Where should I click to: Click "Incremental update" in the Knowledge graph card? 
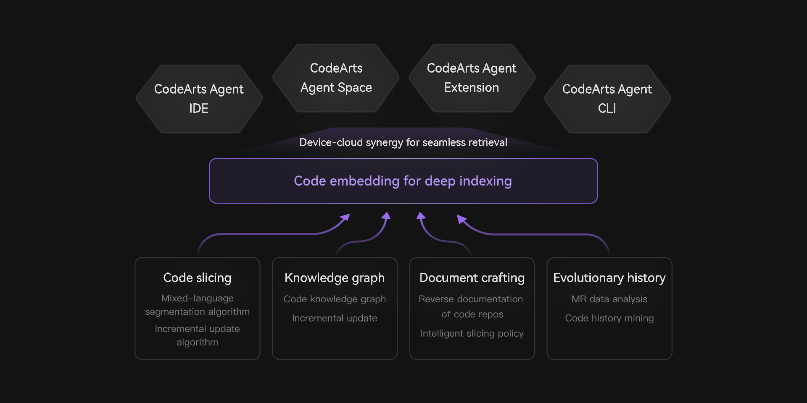click(335, 318)
